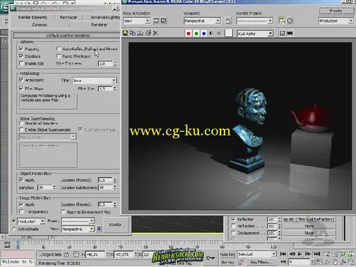Click the Selection Lock toggle in the status bar
The height and width of the screenshot is (267, 356).
coord(67,254)
